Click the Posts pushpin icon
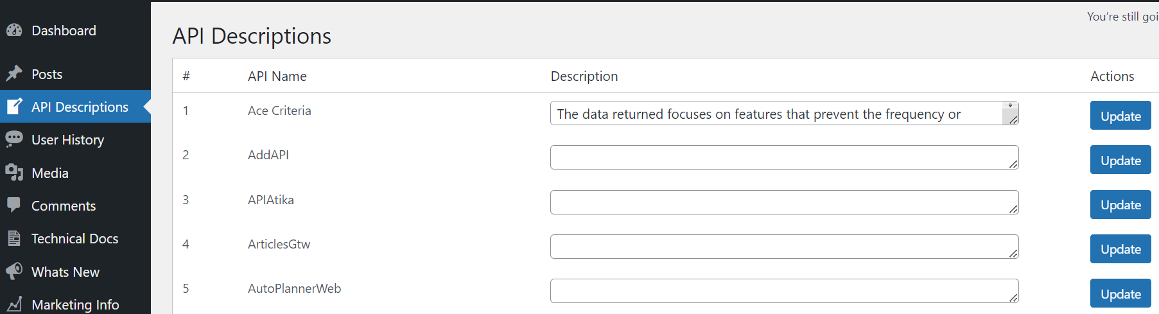This screenshot has width=1159, height=314. 14,74
